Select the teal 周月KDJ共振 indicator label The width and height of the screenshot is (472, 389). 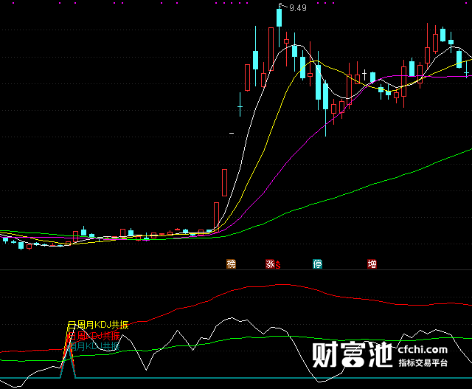(x=94, y=346)
